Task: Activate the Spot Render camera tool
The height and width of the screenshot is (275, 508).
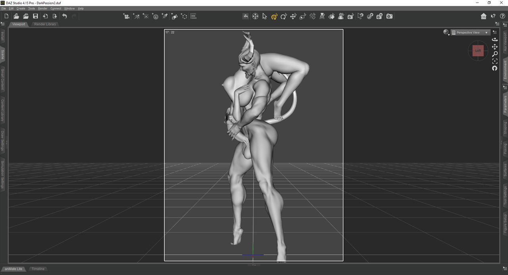Action: (351, 16)
